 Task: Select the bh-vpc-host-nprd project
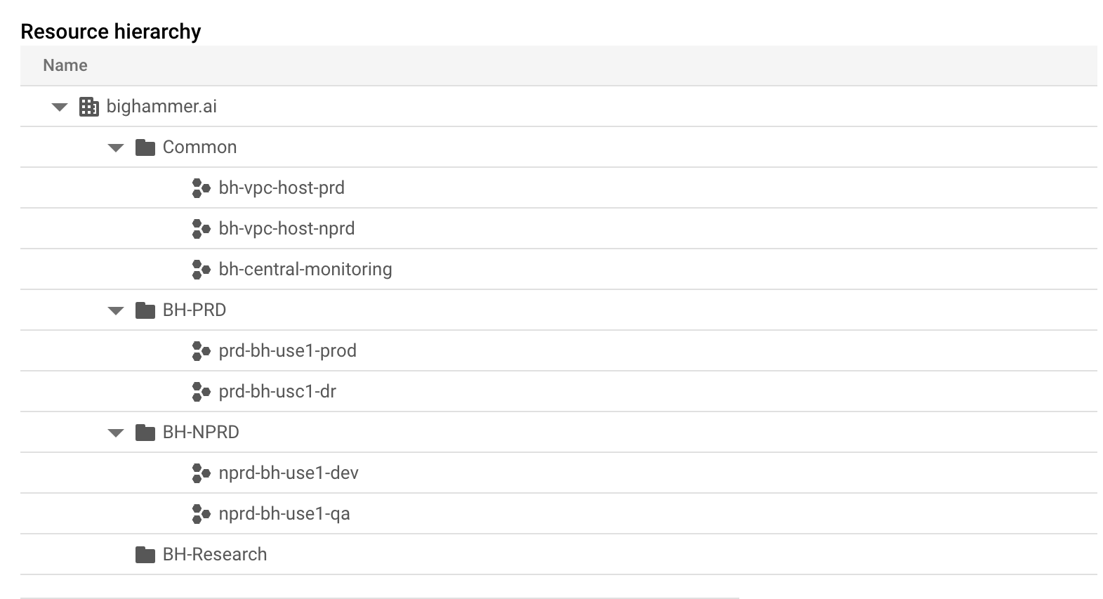[286, 228]
